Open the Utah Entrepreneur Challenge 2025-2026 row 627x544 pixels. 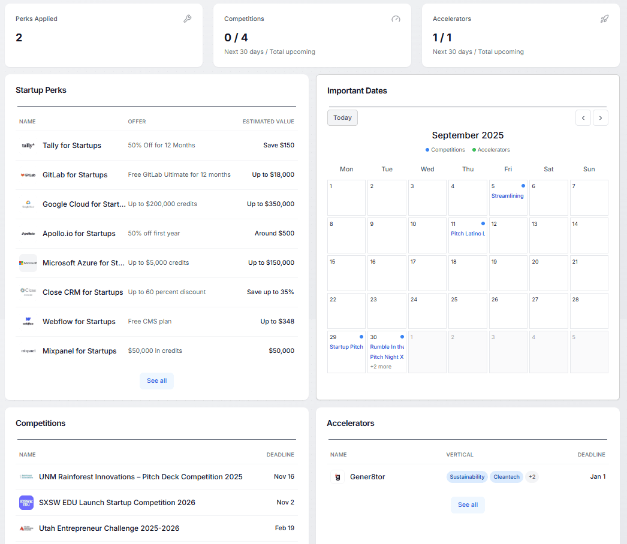[157, 528]
